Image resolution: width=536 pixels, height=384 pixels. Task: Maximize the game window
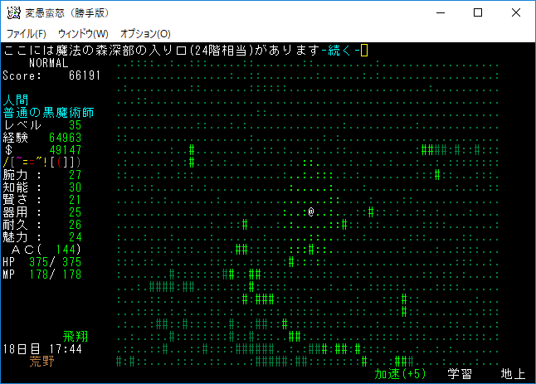point(478,12)
